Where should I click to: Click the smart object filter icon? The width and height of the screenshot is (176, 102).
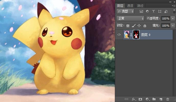[x=166, y=11]
